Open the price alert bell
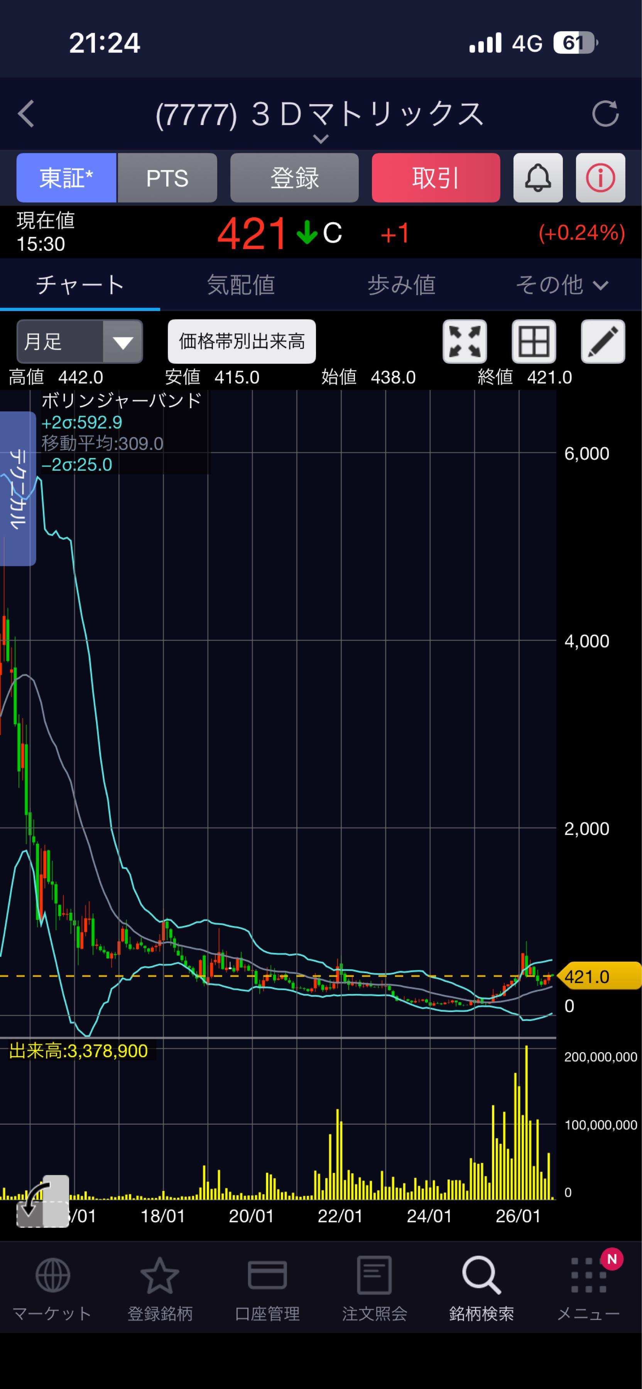Screen dimensions: 642x1389 tap(538, 178)
